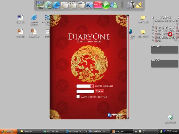
Task: Click the Events box in calendar widget
Action: coord(164,50)
